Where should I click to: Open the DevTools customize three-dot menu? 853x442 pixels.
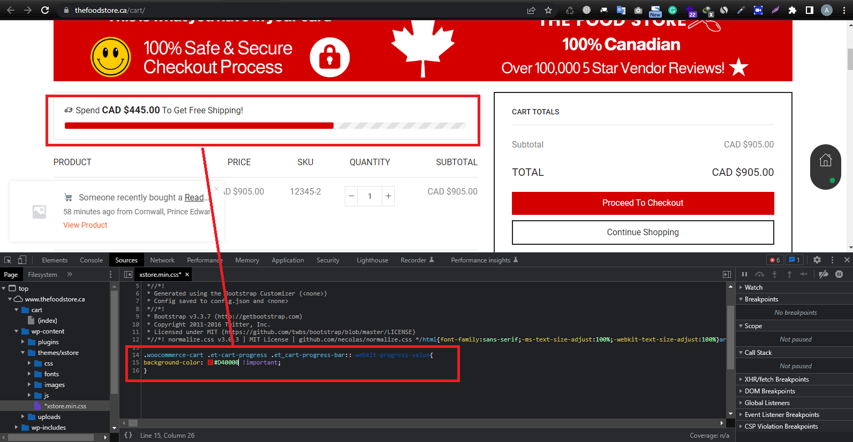click(832, 260)
